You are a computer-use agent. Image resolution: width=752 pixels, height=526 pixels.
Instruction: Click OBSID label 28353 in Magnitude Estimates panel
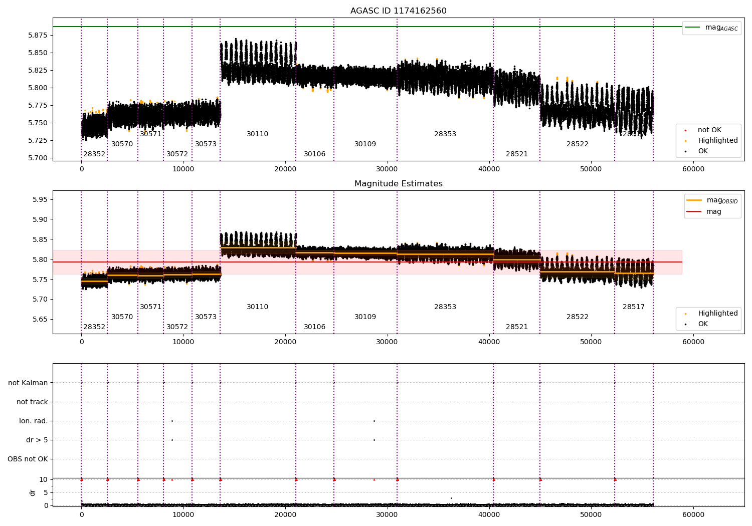point(445,307)
